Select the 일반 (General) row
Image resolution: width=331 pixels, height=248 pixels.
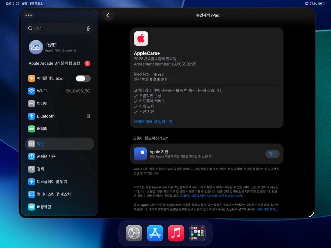click(59, 144)
